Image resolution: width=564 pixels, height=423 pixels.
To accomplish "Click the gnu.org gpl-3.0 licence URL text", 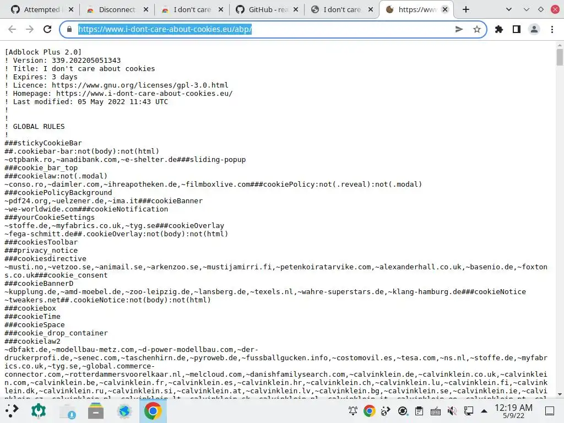I will tap(140, 85).
